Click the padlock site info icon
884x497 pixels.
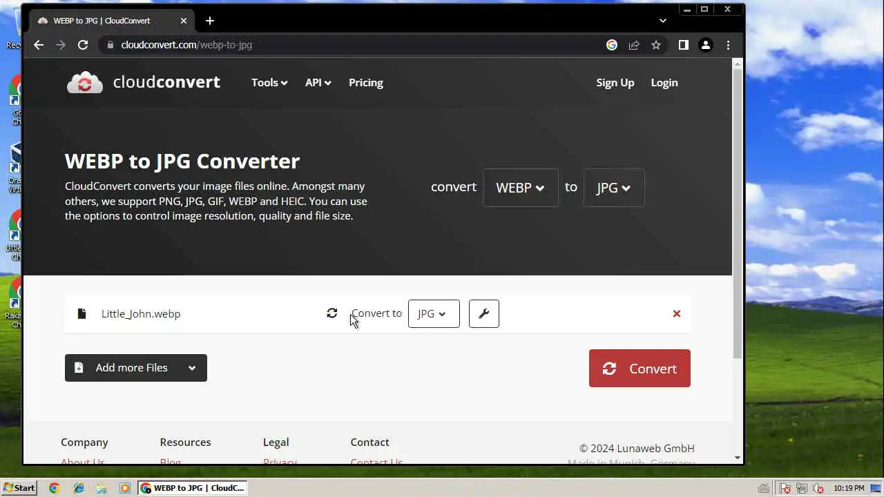click(x=109, y=45)
